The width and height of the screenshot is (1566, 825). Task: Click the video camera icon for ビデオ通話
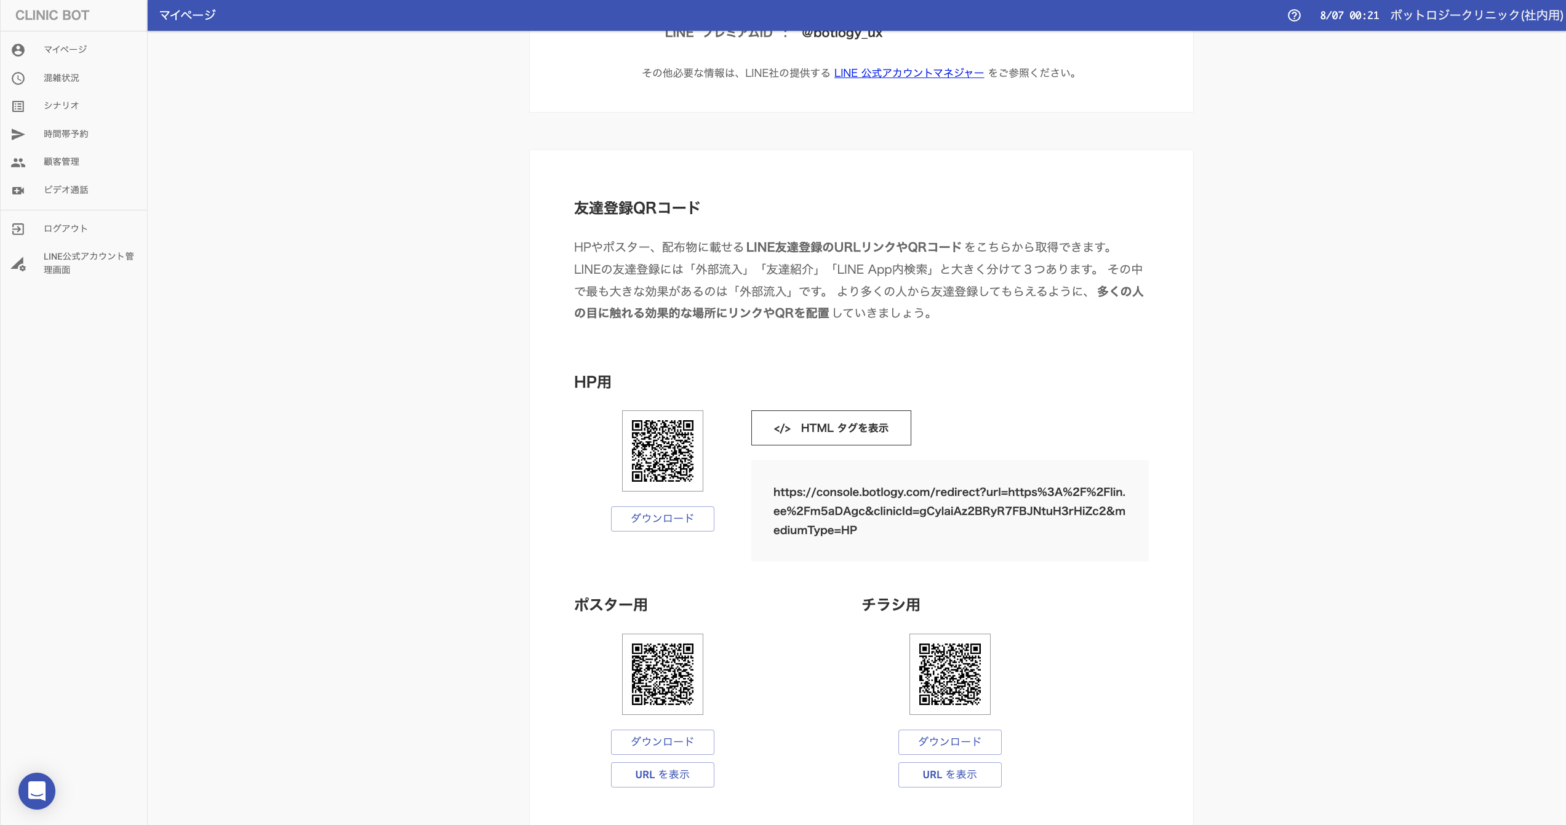(18, 191)
